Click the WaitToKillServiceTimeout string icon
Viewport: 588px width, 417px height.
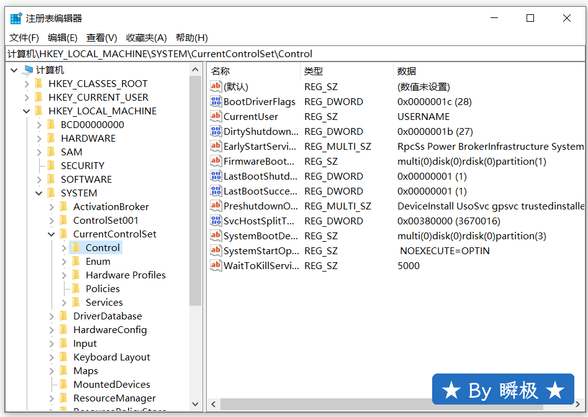click(x=215, y=266)
